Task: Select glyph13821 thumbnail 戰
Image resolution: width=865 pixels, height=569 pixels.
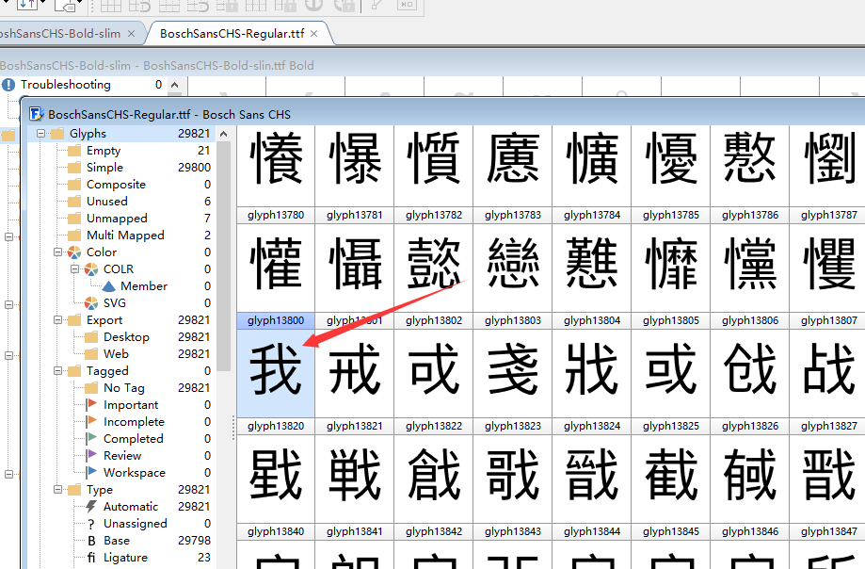Action: pos(354,478)
